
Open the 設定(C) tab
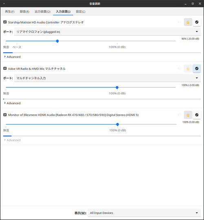pos(81,11)
